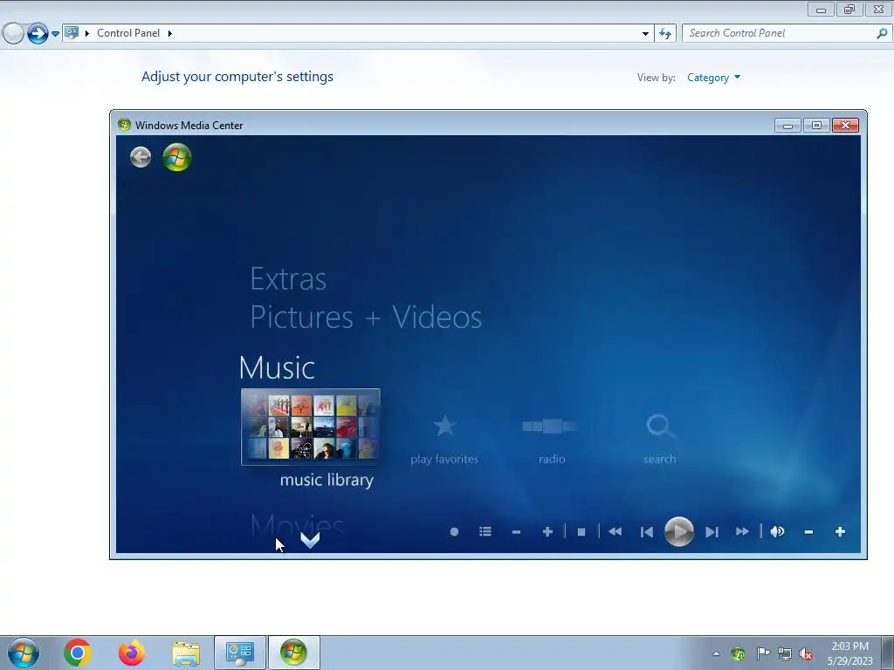Click the Action Center flag tray icon
The image size is (894, 670).
(763, 653)
